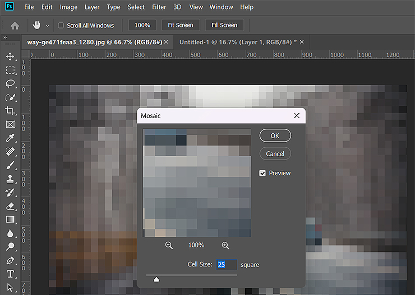Select the Frame tool

(x=10, y=124)
